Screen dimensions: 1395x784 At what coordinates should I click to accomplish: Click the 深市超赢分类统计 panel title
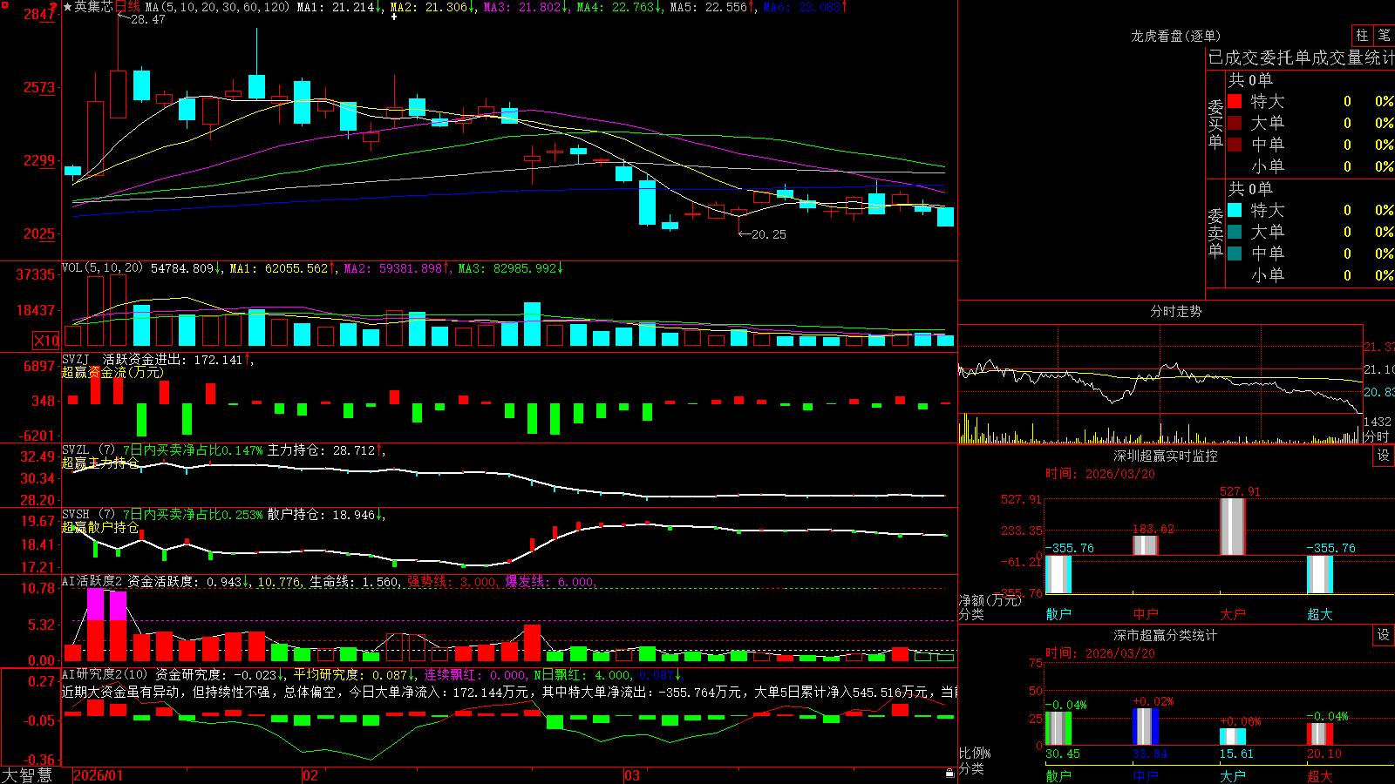(x=1165, y=635)
